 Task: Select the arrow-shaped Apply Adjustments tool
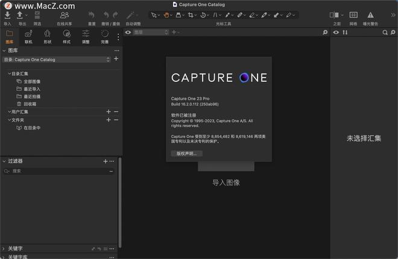(x=276, y=15)
